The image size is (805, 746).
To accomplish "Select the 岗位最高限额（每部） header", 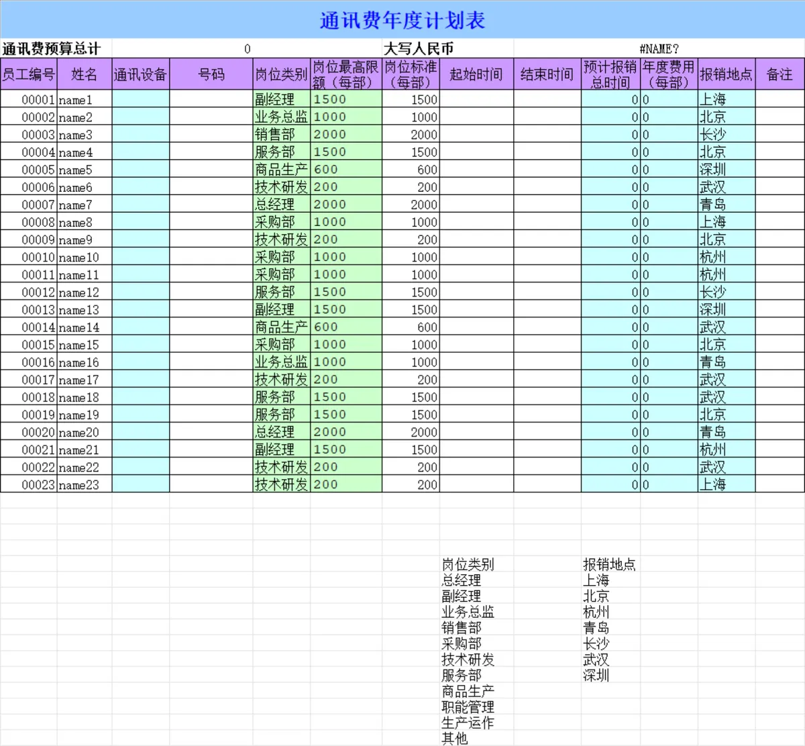I will (346, 74).
